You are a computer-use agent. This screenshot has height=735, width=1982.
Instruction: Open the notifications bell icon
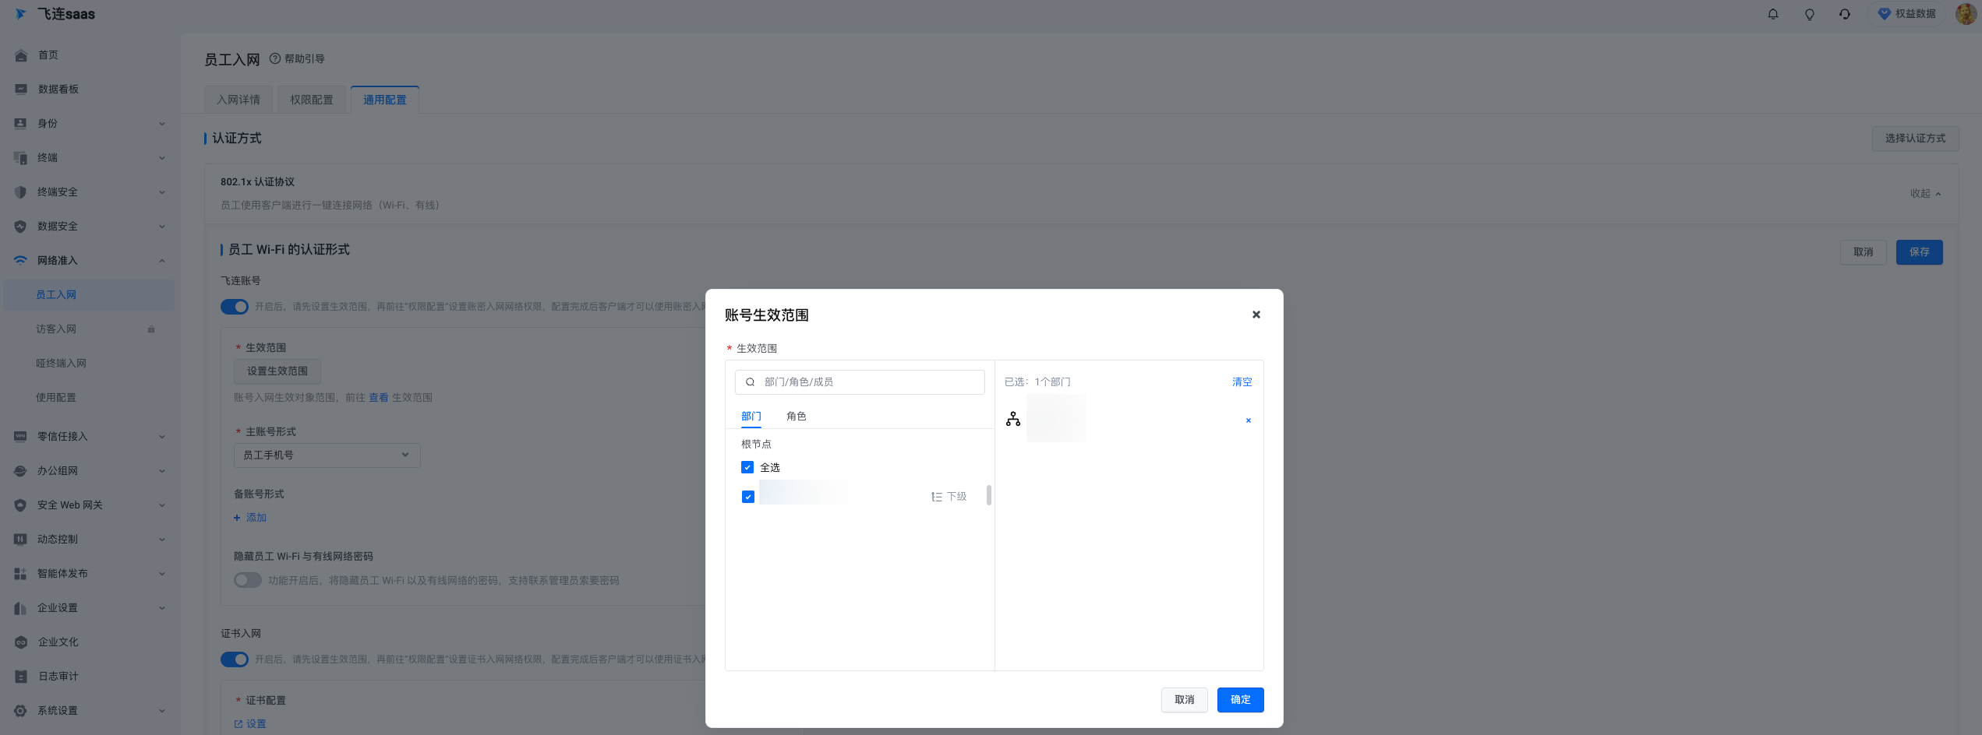click(x=1773, y=14)
